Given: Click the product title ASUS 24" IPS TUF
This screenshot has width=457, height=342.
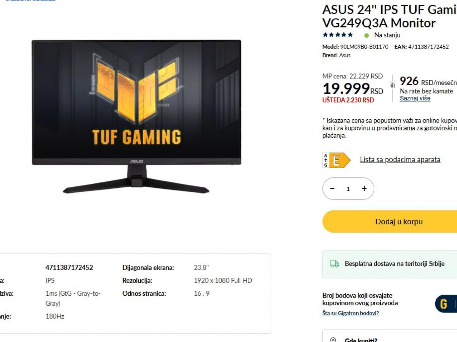Looking at the screenshot, I should pyautogui.click(x=390, y=16).
